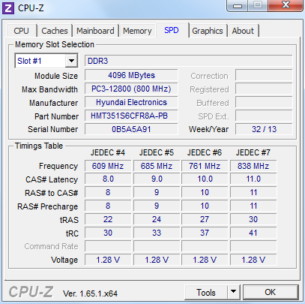Image resolution: width=305 pixels, height=304 pixels.
Task: Select the 761 MHz frequency cell
Action: [205, 166]
